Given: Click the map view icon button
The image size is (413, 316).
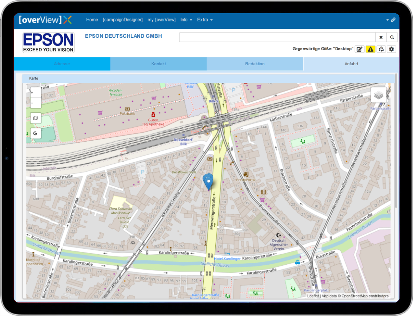Looking at the screenshot, I should (x=36, y=118).
